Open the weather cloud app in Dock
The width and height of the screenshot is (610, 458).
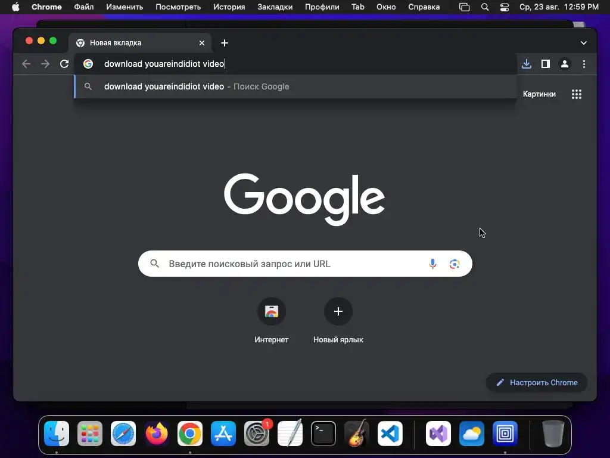pyautogui.click(x=472, y=434)
